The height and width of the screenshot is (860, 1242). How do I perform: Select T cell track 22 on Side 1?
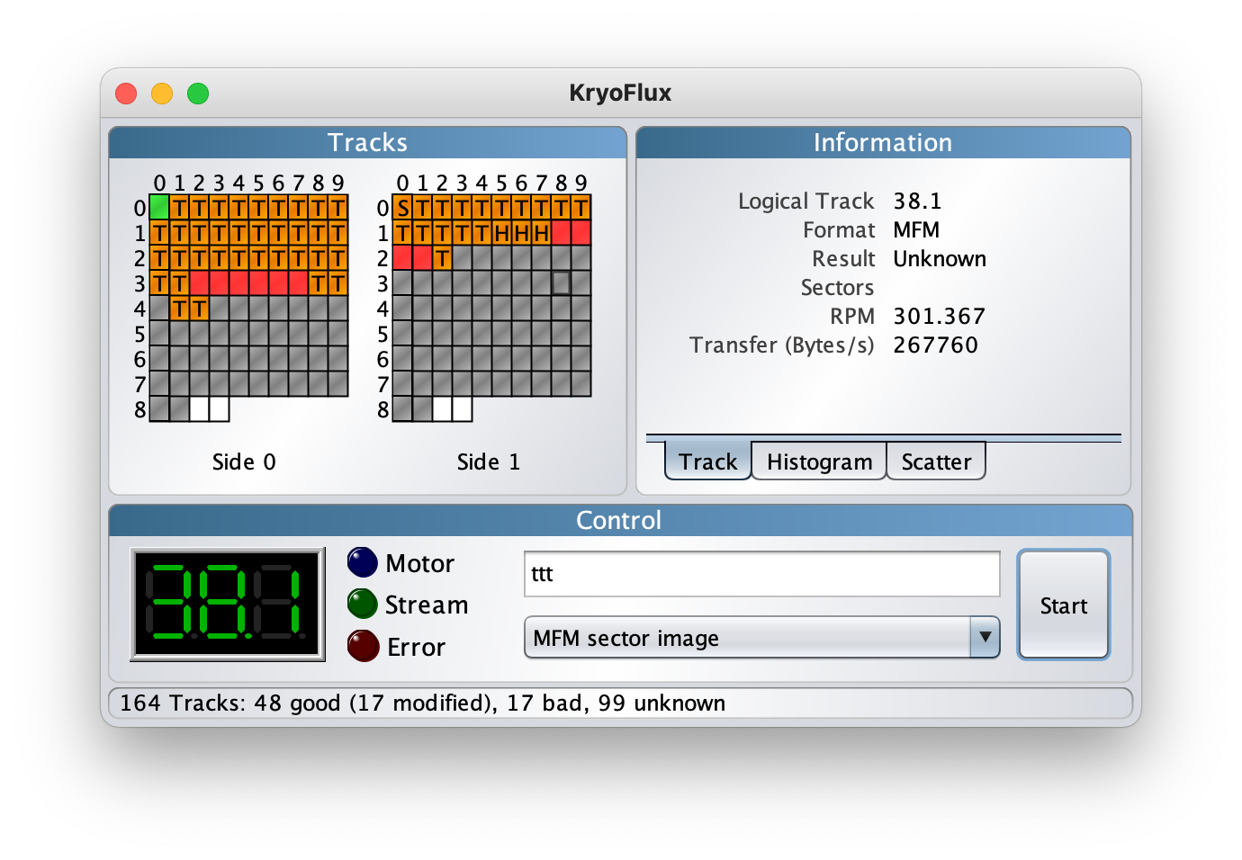pos(442,258)
